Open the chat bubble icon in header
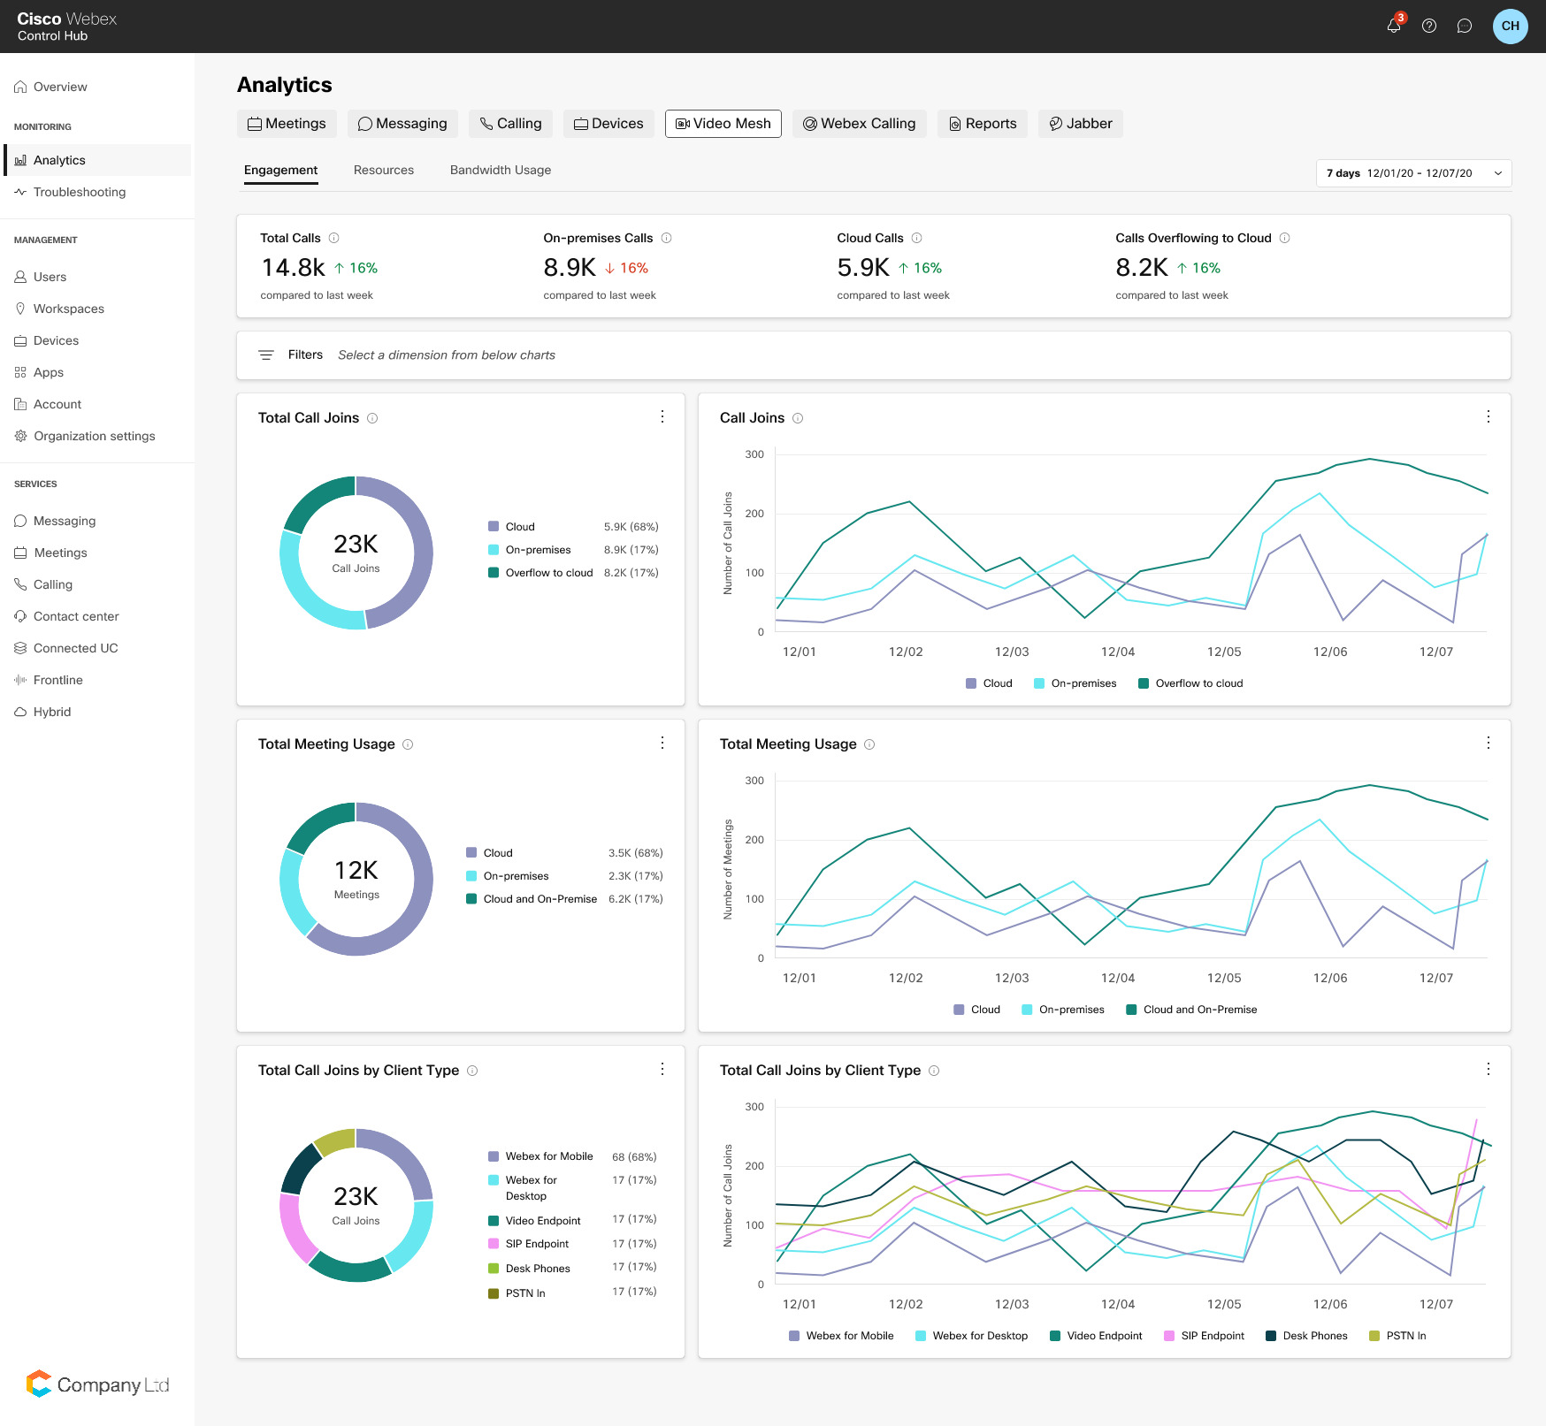This screenshot has height=1426, width=1546. (x=1465, y=26)
